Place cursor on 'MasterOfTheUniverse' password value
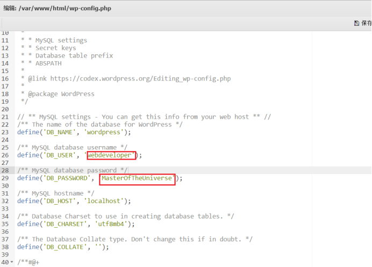Viewport: 372px width, 267px height. [x=137, y=178]
